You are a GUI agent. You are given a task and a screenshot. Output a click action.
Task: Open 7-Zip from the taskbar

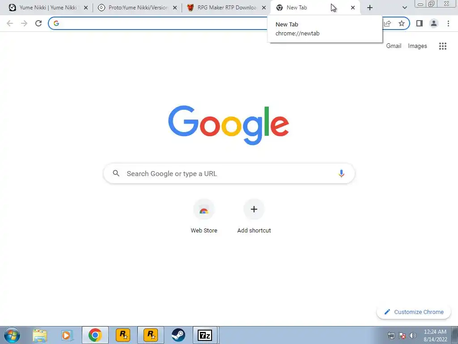[205, 335]
